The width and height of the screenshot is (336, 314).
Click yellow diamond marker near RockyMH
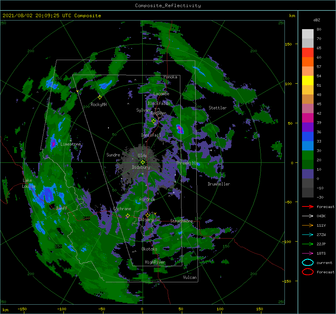[100, 97]
